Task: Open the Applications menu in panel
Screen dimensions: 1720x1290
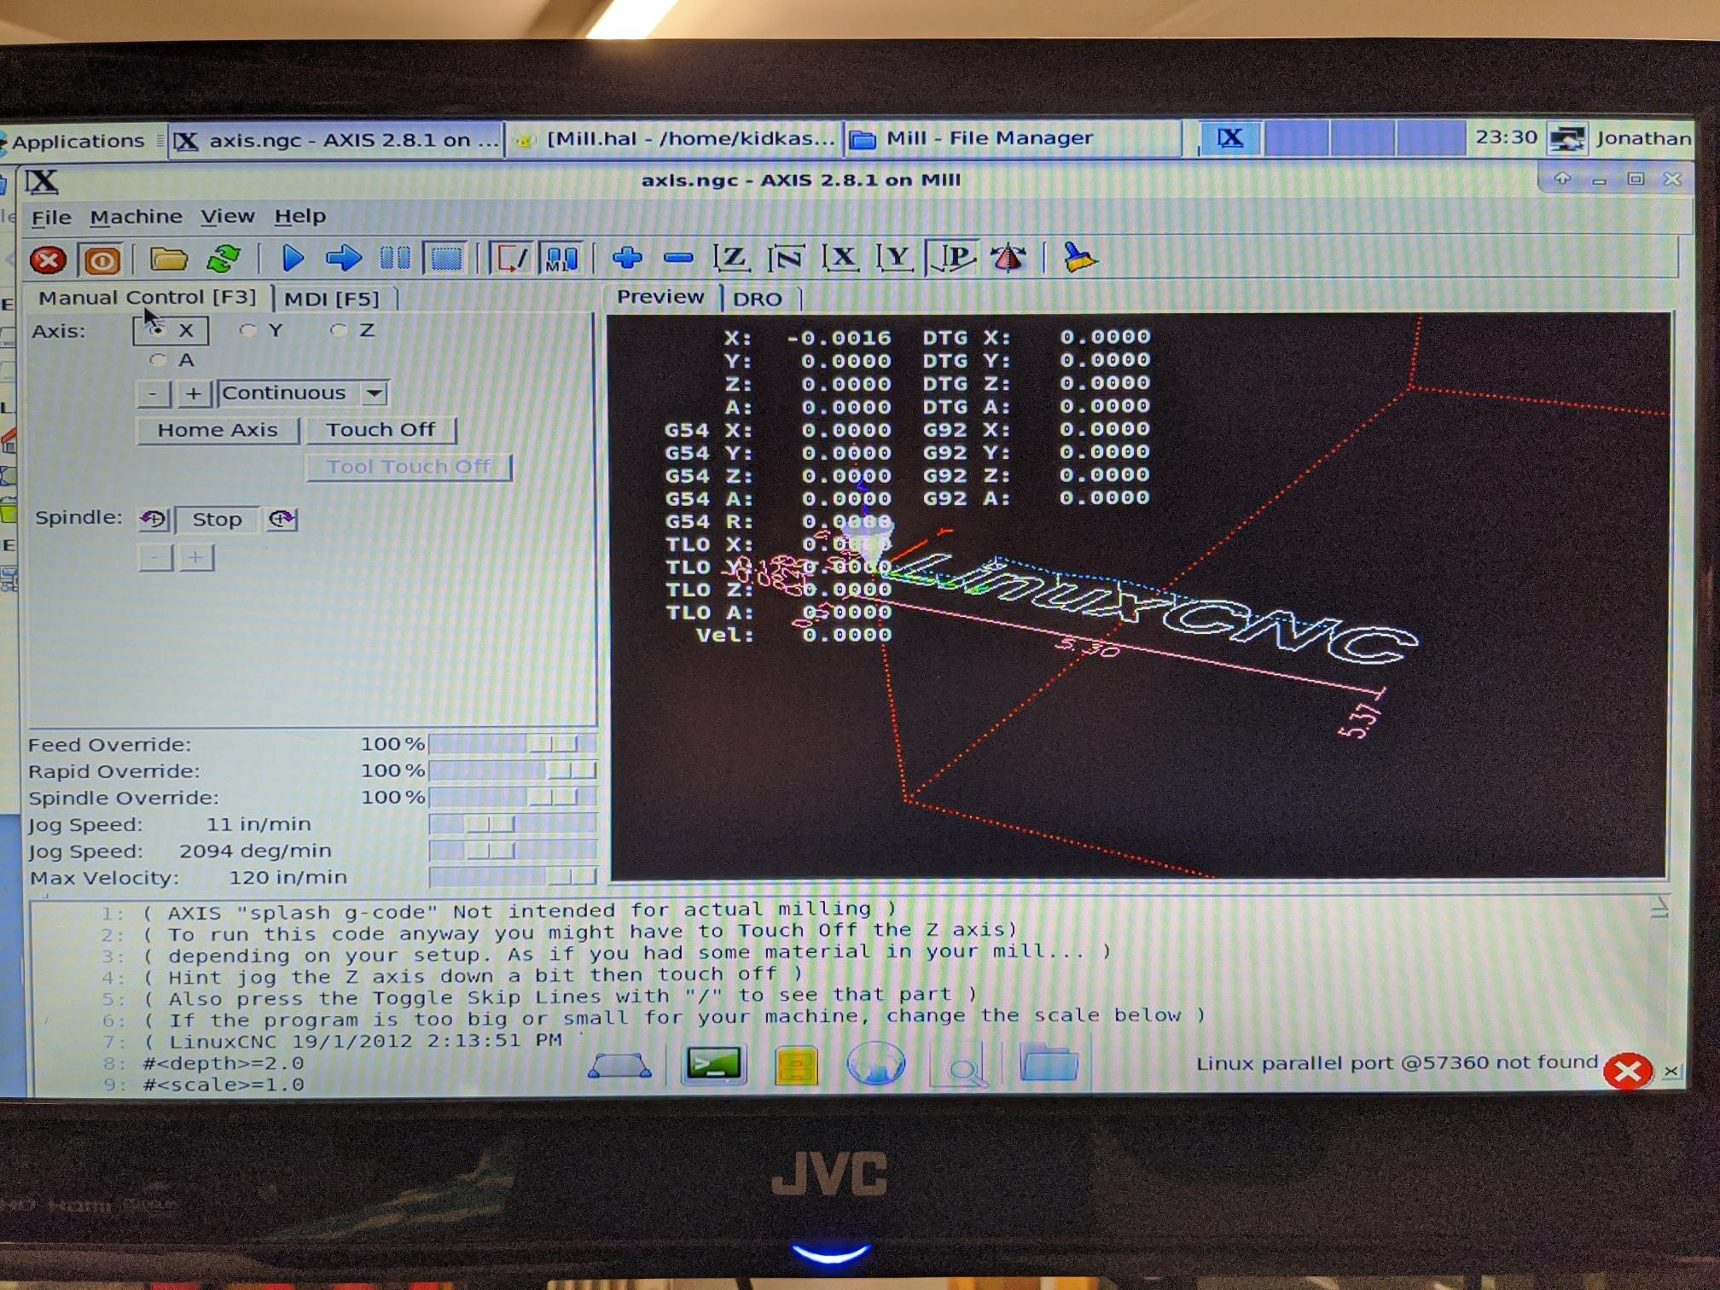Action: click(x=75, y=141)
